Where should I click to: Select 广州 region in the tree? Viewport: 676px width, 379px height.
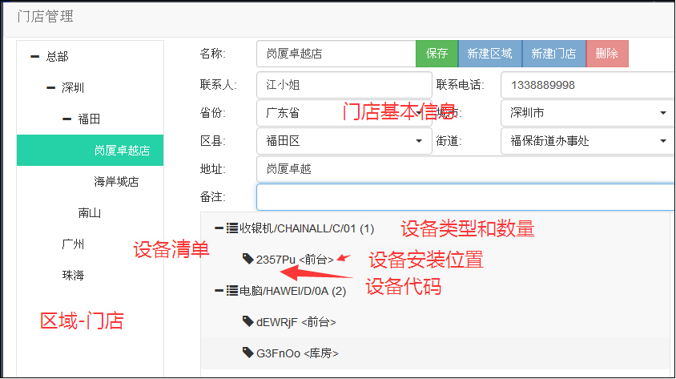click(73, 244)
